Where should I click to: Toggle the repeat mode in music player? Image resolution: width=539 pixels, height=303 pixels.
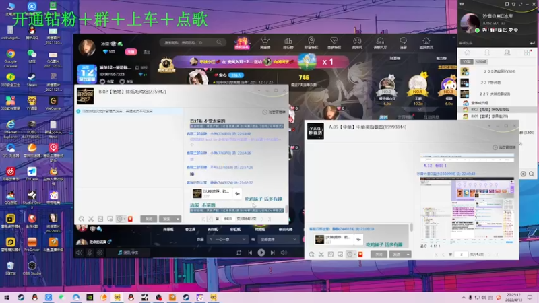click(x=239, y=252)
